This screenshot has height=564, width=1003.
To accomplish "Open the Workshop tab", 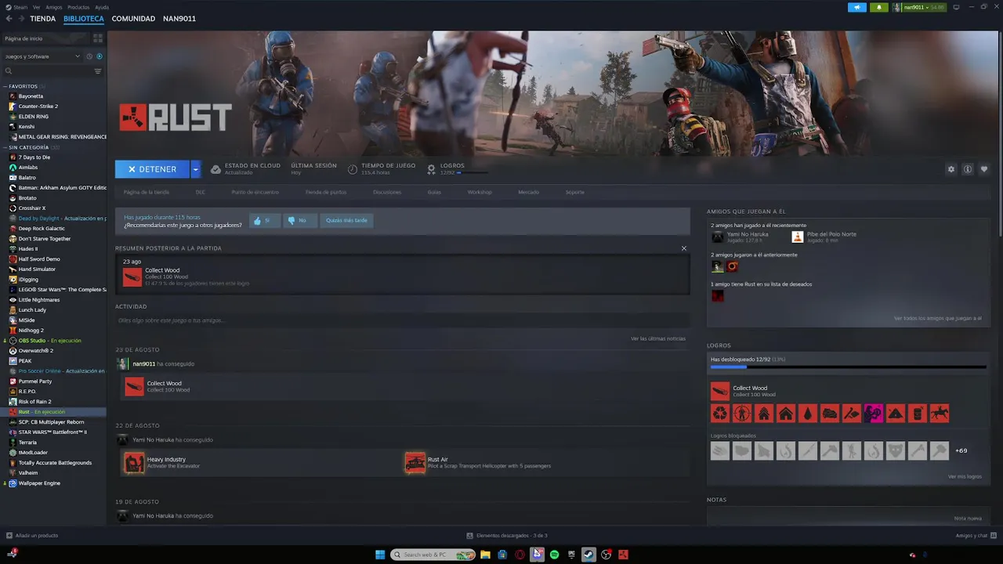I will (x=480, y=192).
